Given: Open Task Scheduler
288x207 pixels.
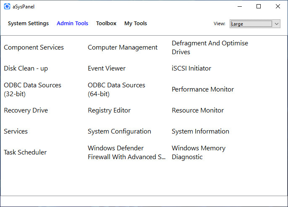Looking at the screenshot, I should click(25, 152).
